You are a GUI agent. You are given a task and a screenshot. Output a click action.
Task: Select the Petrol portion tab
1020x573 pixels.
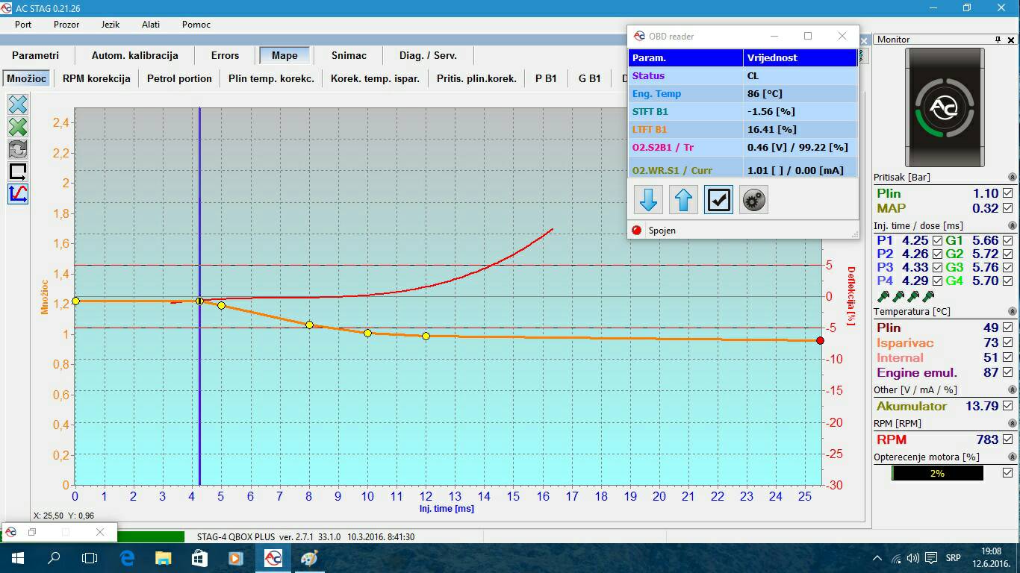pos(179,78)
